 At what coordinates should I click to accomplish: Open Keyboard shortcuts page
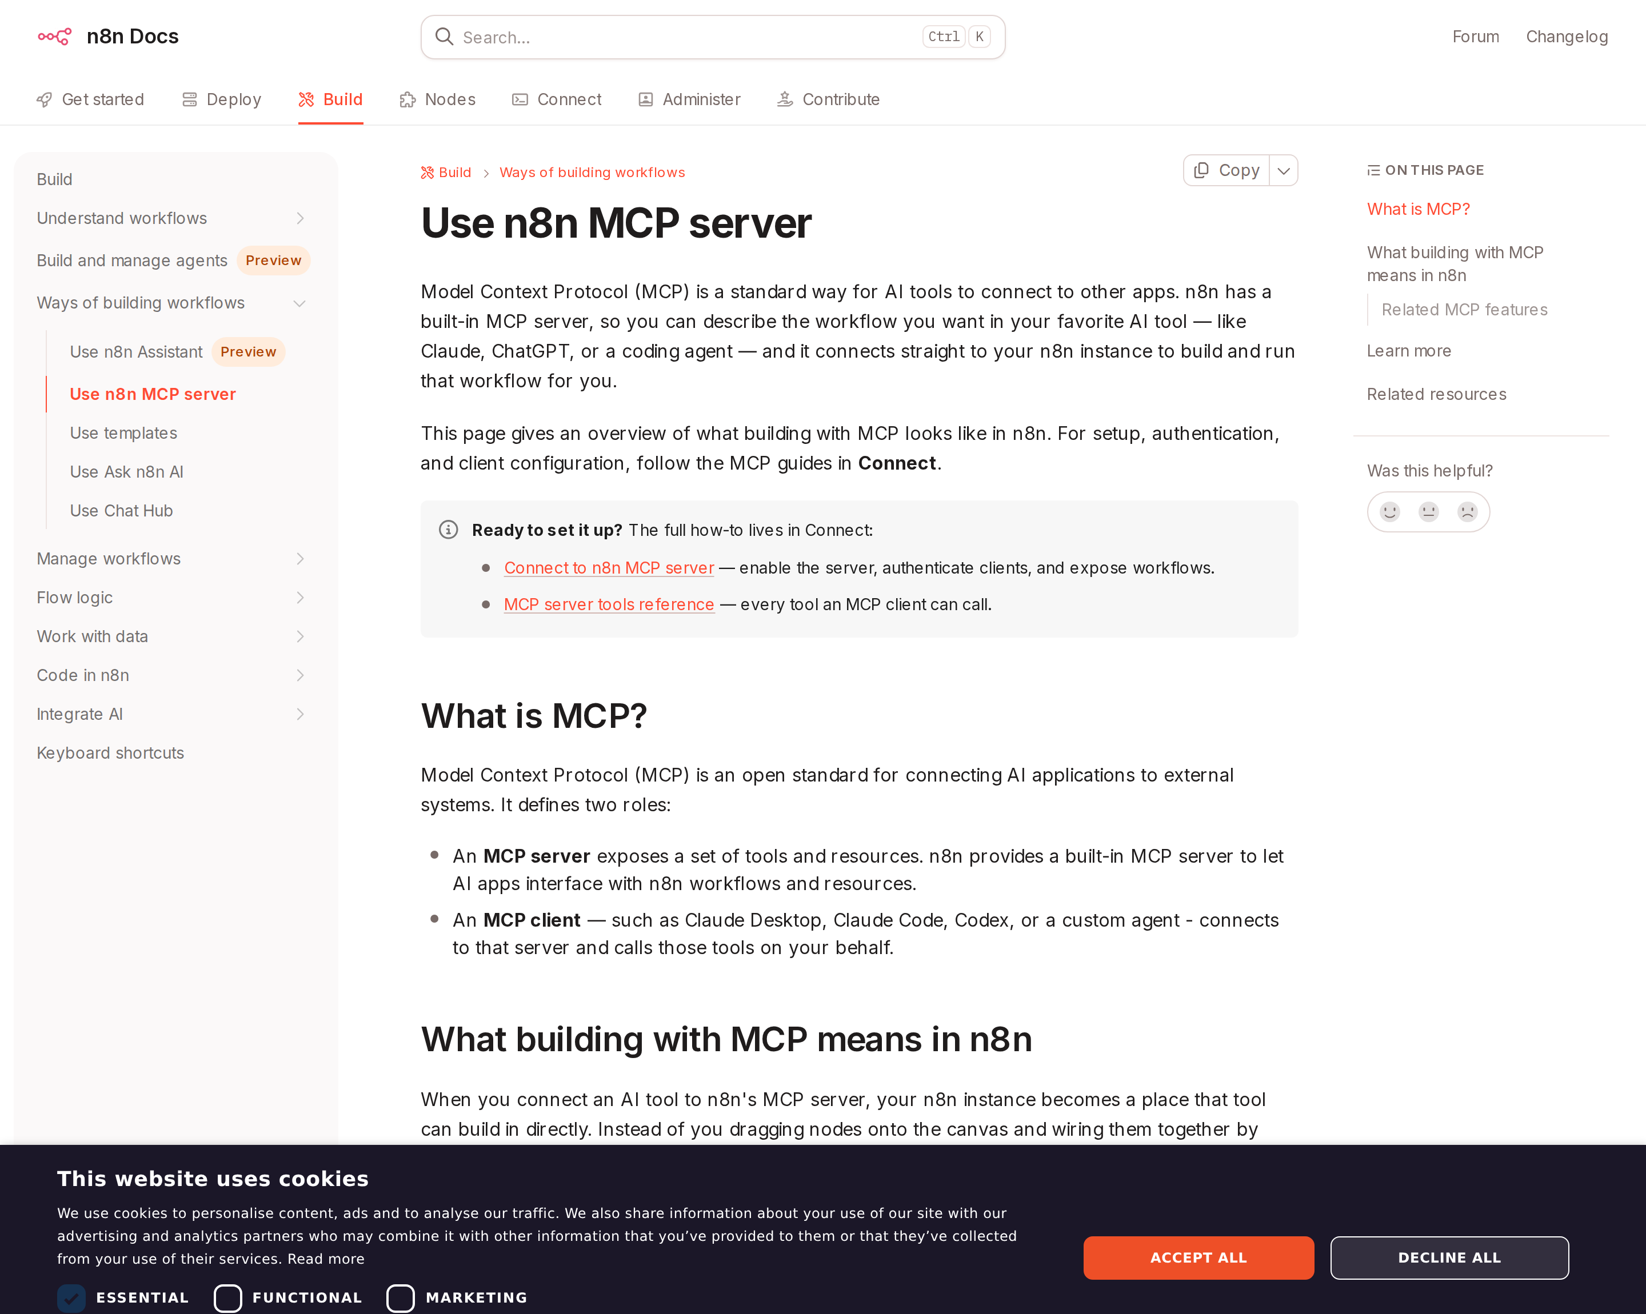click(x=110, y=753)
